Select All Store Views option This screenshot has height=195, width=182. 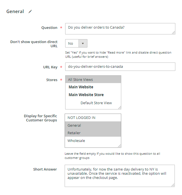point(93,79)
